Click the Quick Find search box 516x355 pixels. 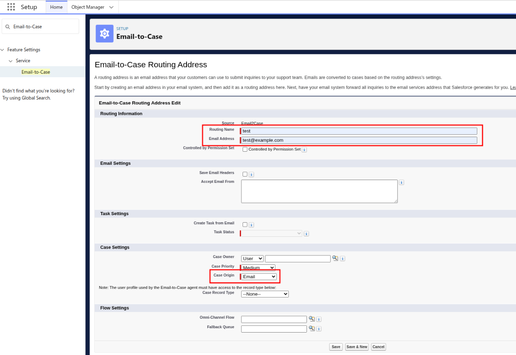coord(41,26)
